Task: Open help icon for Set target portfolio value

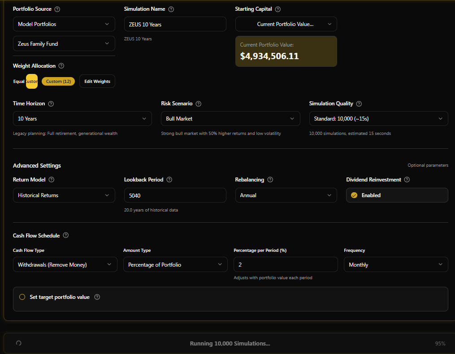Action: [97, 297]
